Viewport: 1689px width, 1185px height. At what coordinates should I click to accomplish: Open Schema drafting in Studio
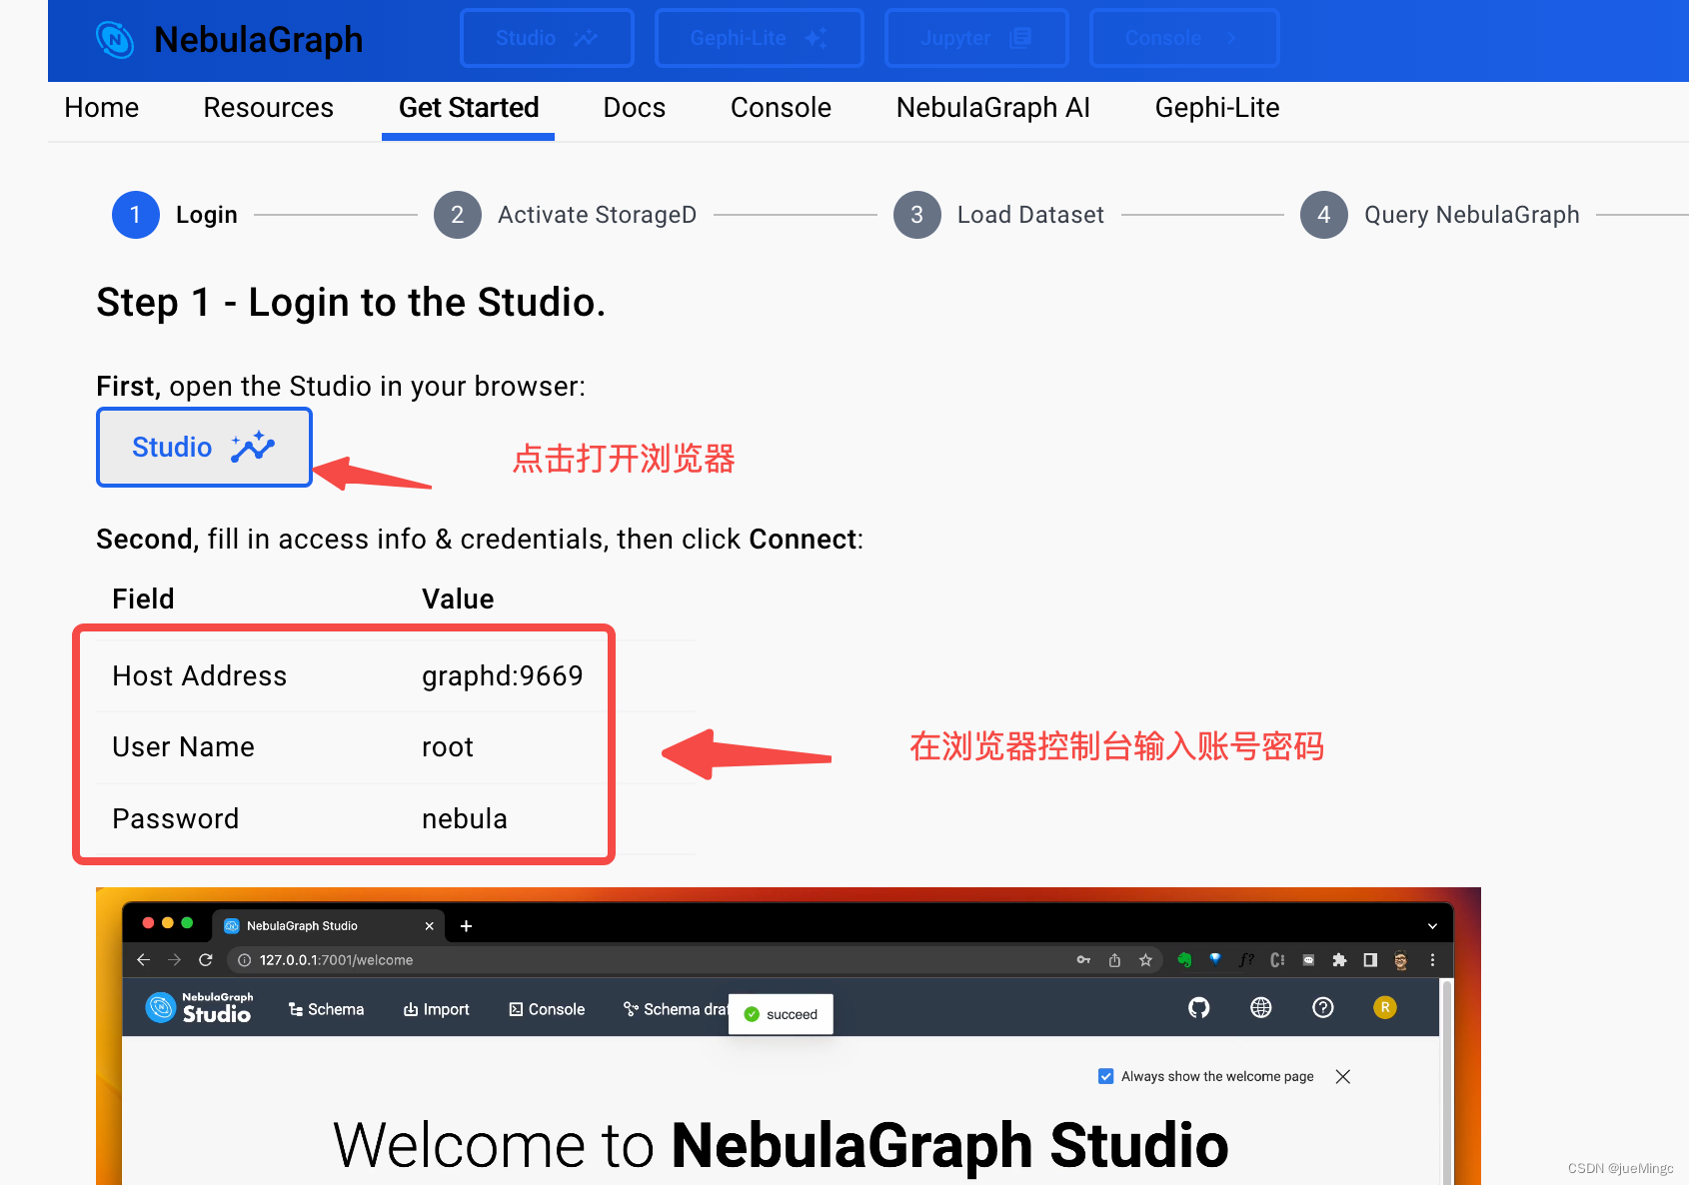point(675,1009)
